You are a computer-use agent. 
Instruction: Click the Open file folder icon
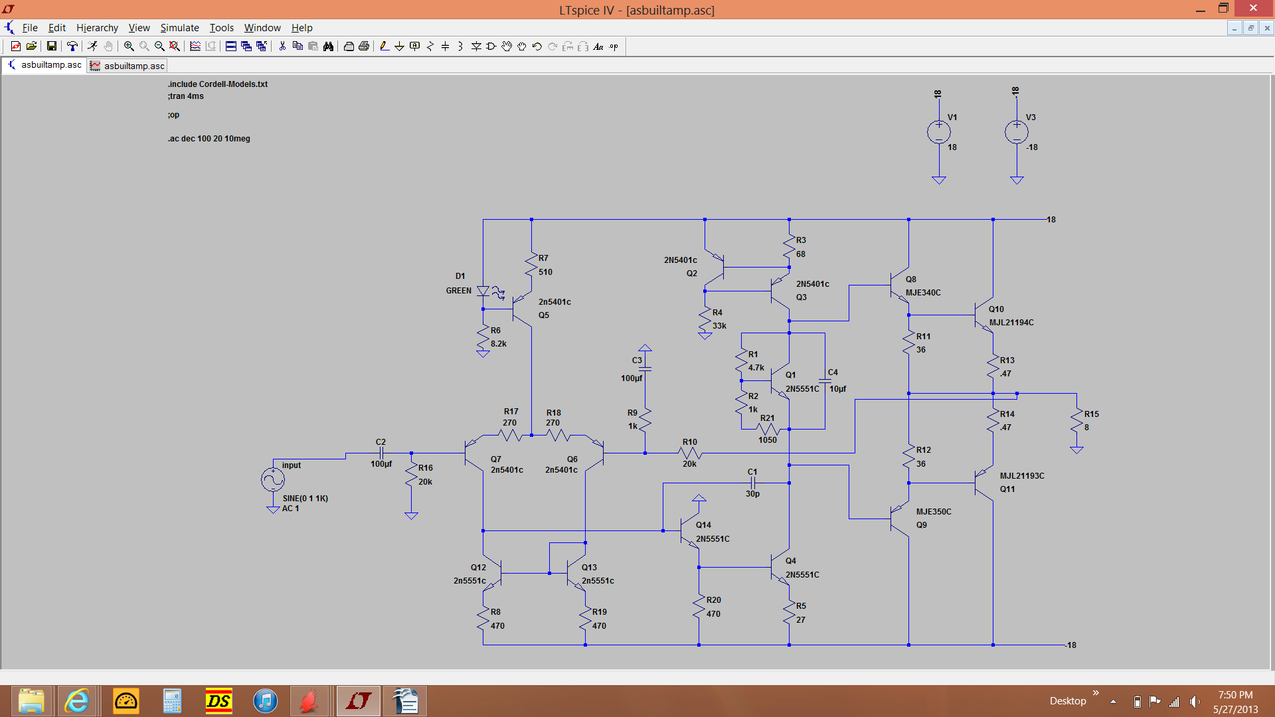click(x=31, y=46)
